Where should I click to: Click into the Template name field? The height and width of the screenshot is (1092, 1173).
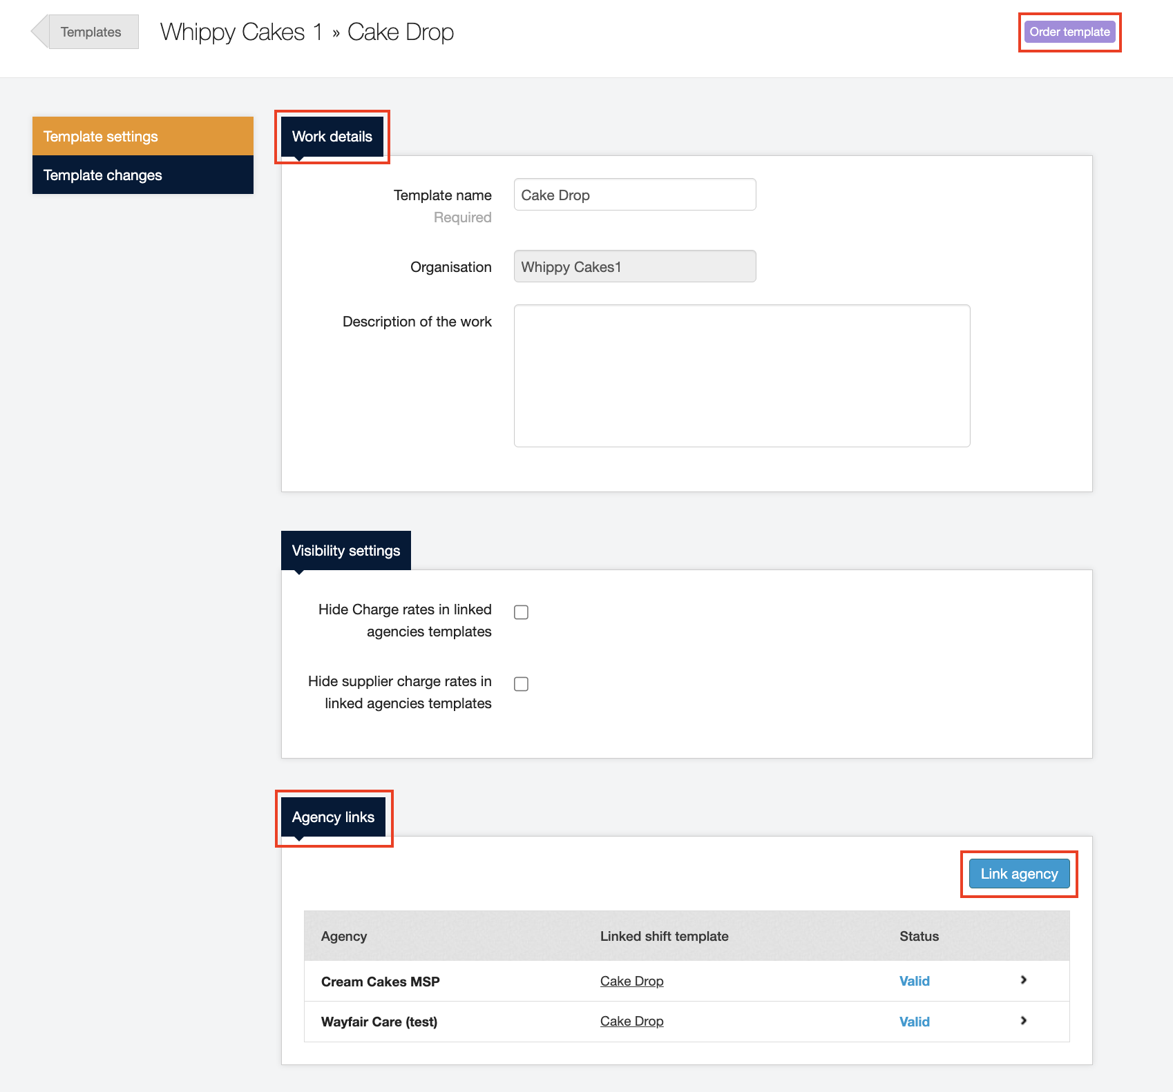[x=634, y=195]
